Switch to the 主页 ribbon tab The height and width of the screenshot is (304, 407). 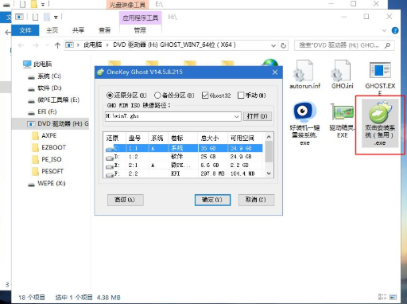52,30
